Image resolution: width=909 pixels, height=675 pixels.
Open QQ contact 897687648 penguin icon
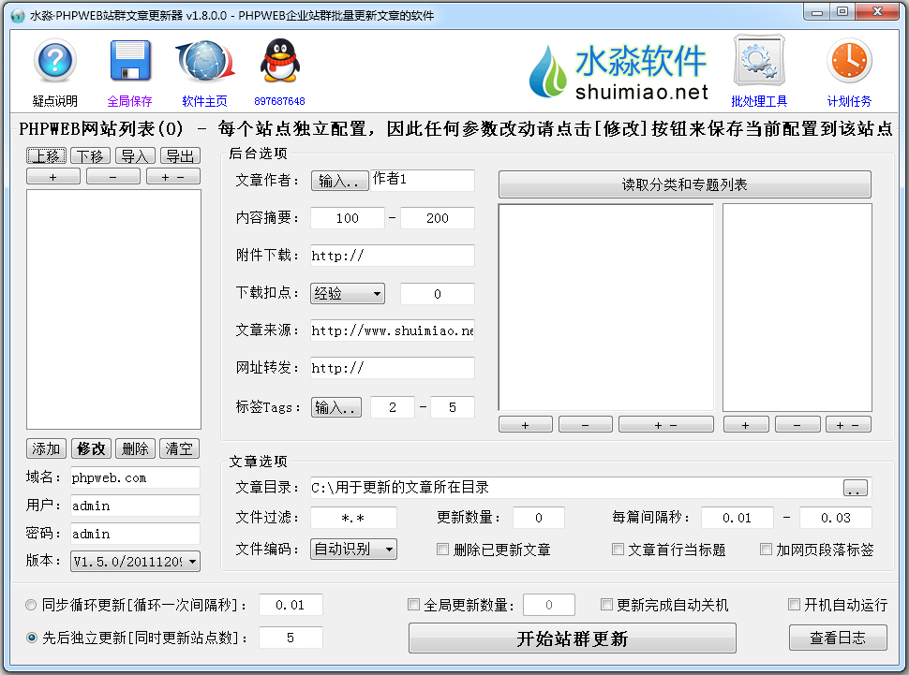pos(281,60)
